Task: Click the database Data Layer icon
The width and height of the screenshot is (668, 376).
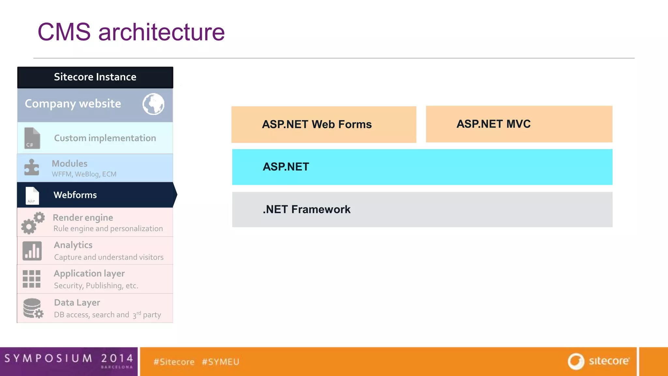Action: 33,308
